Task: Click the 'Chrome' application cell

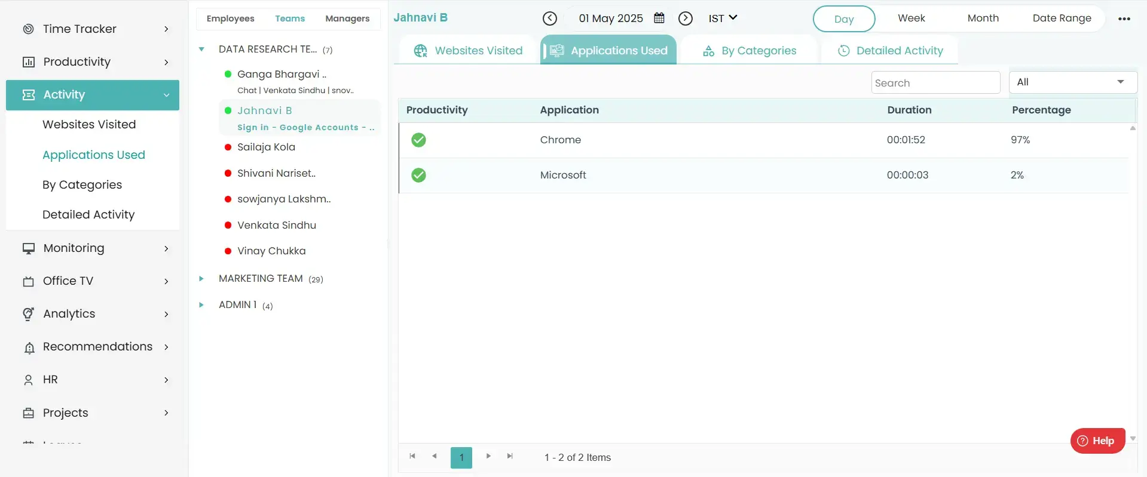Action: (561, 140)
